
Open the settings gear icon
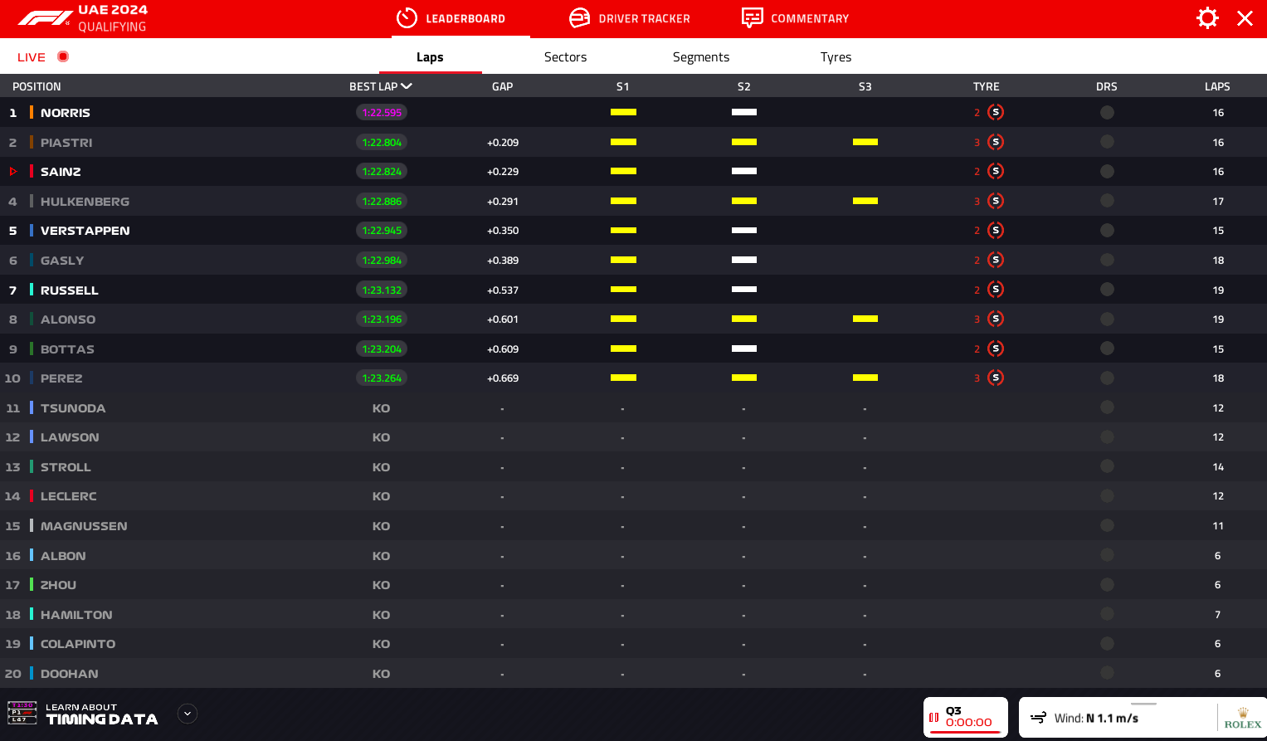point(1207,18)
